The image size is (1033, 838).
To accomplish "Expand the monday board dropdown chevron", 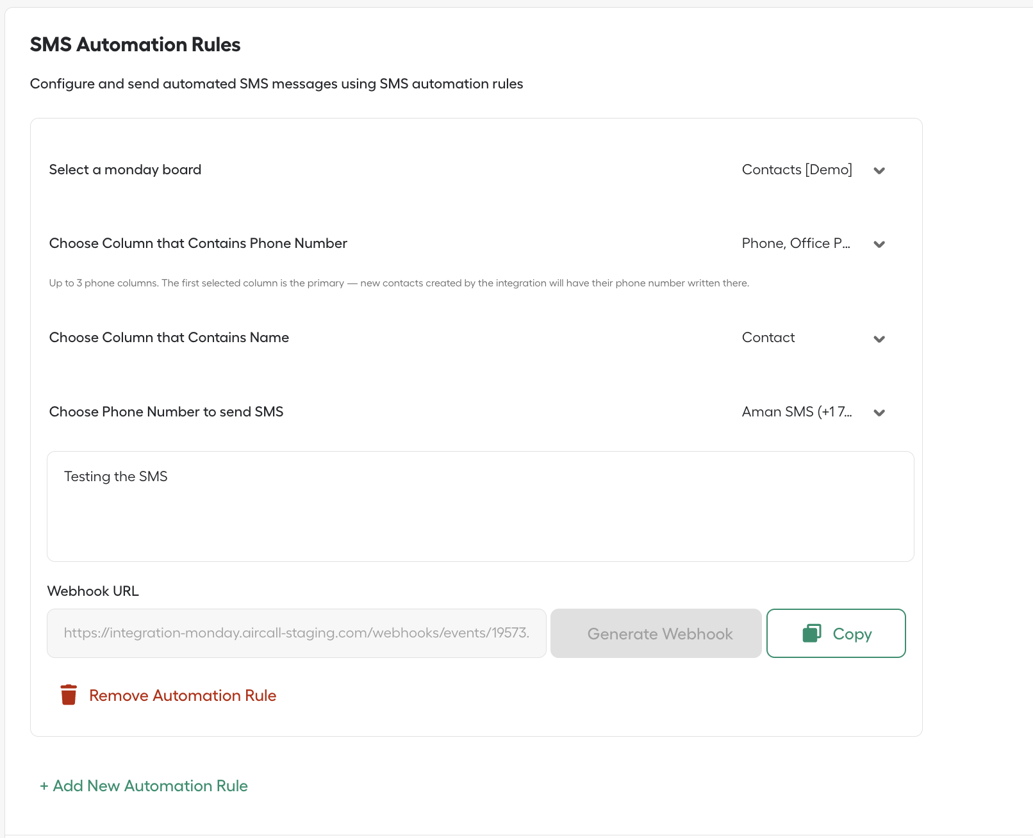I will coord(879,170).
